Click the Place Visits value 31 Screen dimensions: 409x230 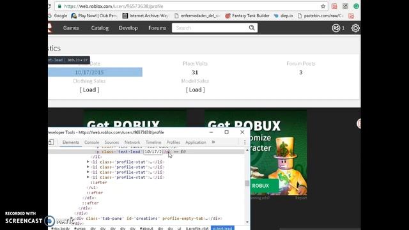tap(195, 72)
